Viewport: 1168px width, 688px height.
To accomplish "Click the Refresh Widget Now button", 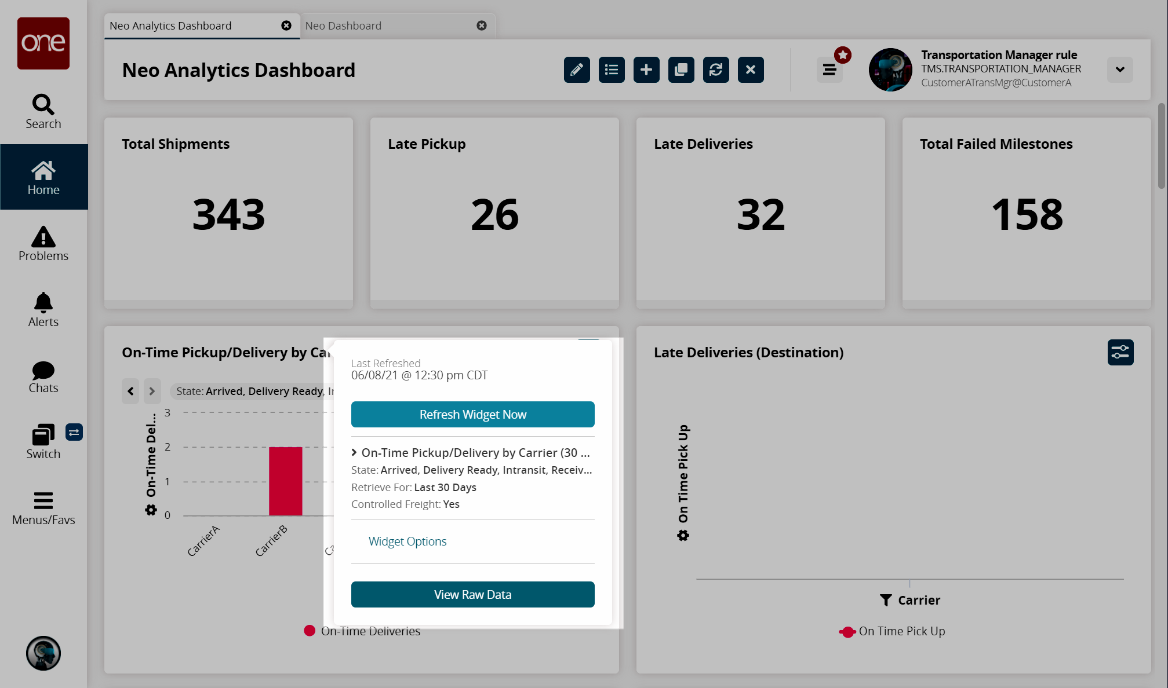I will pyautogui.click(x=472, y=414).
